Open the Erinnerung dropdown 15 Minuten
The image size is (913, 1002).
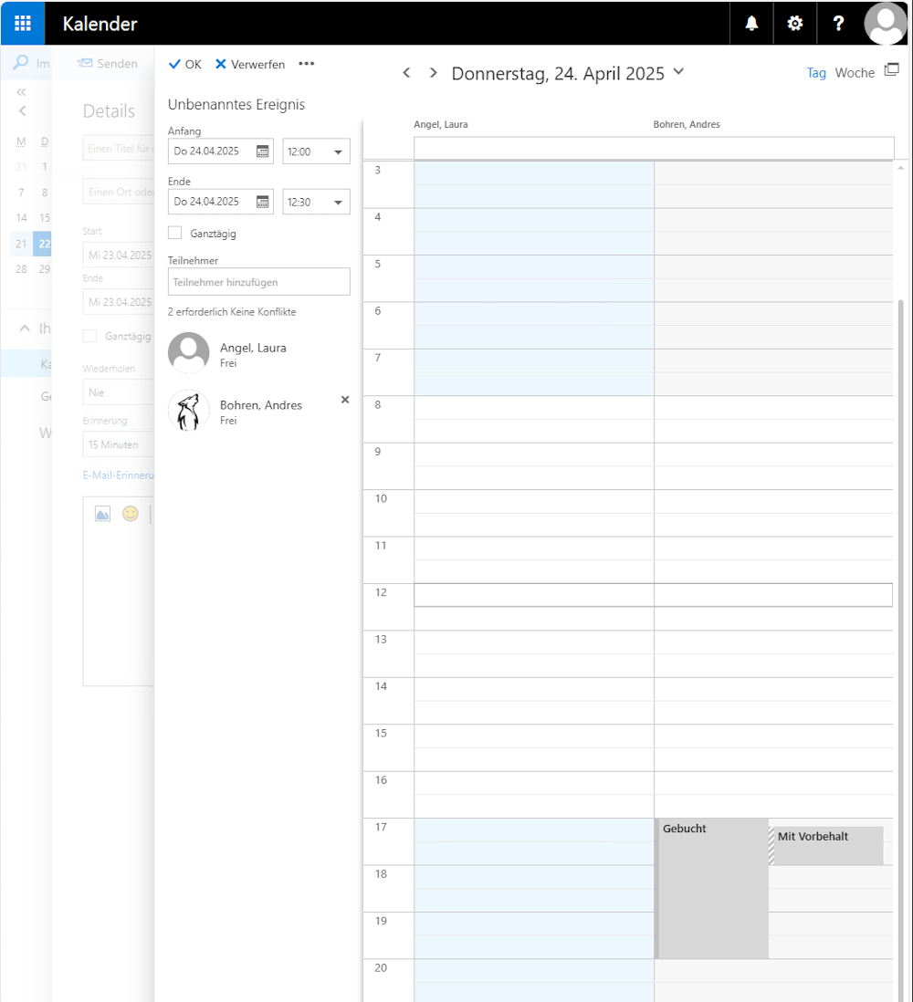click(x=119, y=444)
